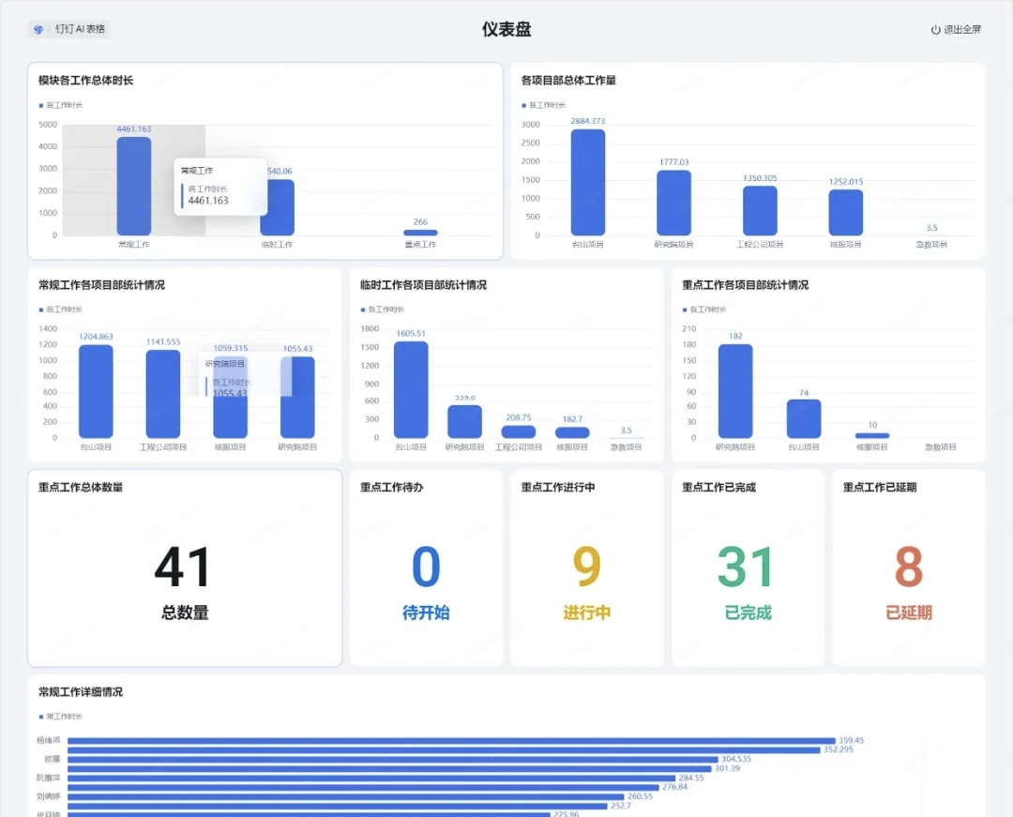Click the exit fullscreen power icon
Viewport: 1013px width, 817px height.
point(935,30)
